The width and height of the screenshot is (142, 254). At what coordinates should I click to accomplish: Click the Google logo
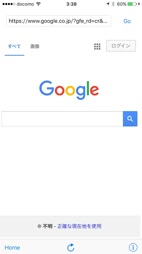[x=69, y=90]
